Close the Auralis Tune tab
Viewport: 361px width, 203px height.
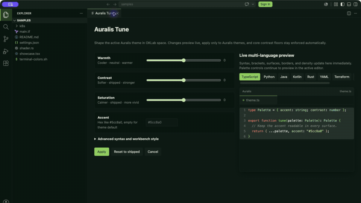(117, 14)
